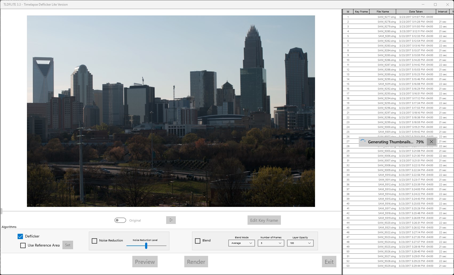Sort by the File Name column header
454x275 pixels.
click(383, 11)
